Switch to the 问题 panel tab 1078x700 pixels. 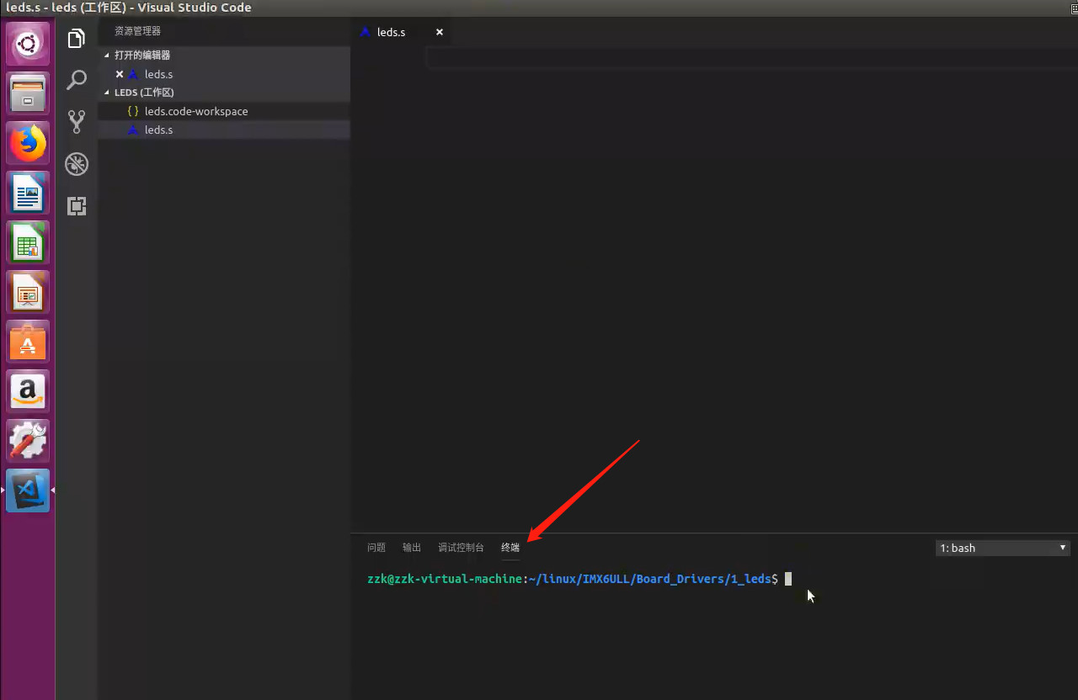(376, 548)
